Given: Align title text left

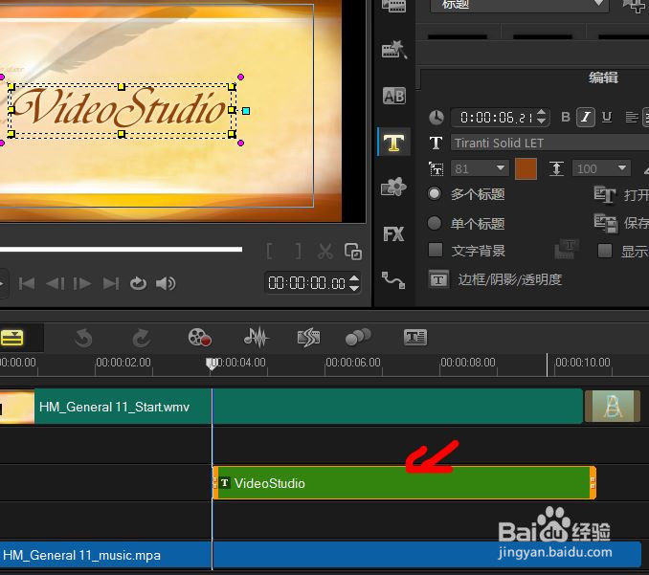Looking at the screenshot, I should [x=631, y=117].
